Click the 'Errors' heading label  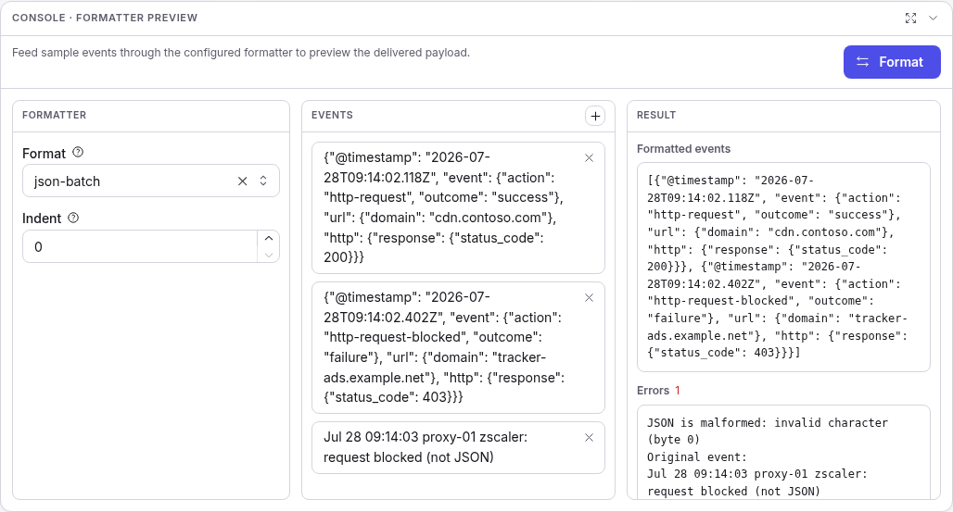tap(653, 391)
